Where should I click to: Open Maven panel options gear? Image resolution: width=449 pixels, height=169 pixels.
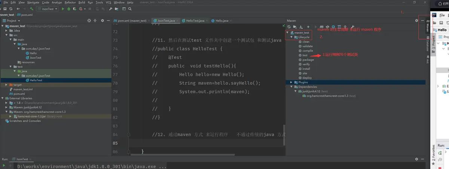[x=416, y=21]
